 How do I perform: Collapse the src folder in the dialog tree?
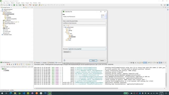(x=65, y=32)
